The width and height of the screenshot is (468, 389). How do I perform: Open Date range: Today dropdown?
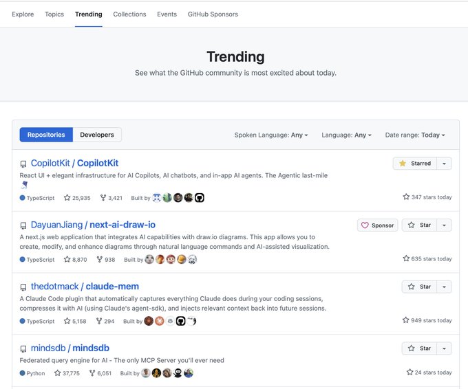(415, 135)
